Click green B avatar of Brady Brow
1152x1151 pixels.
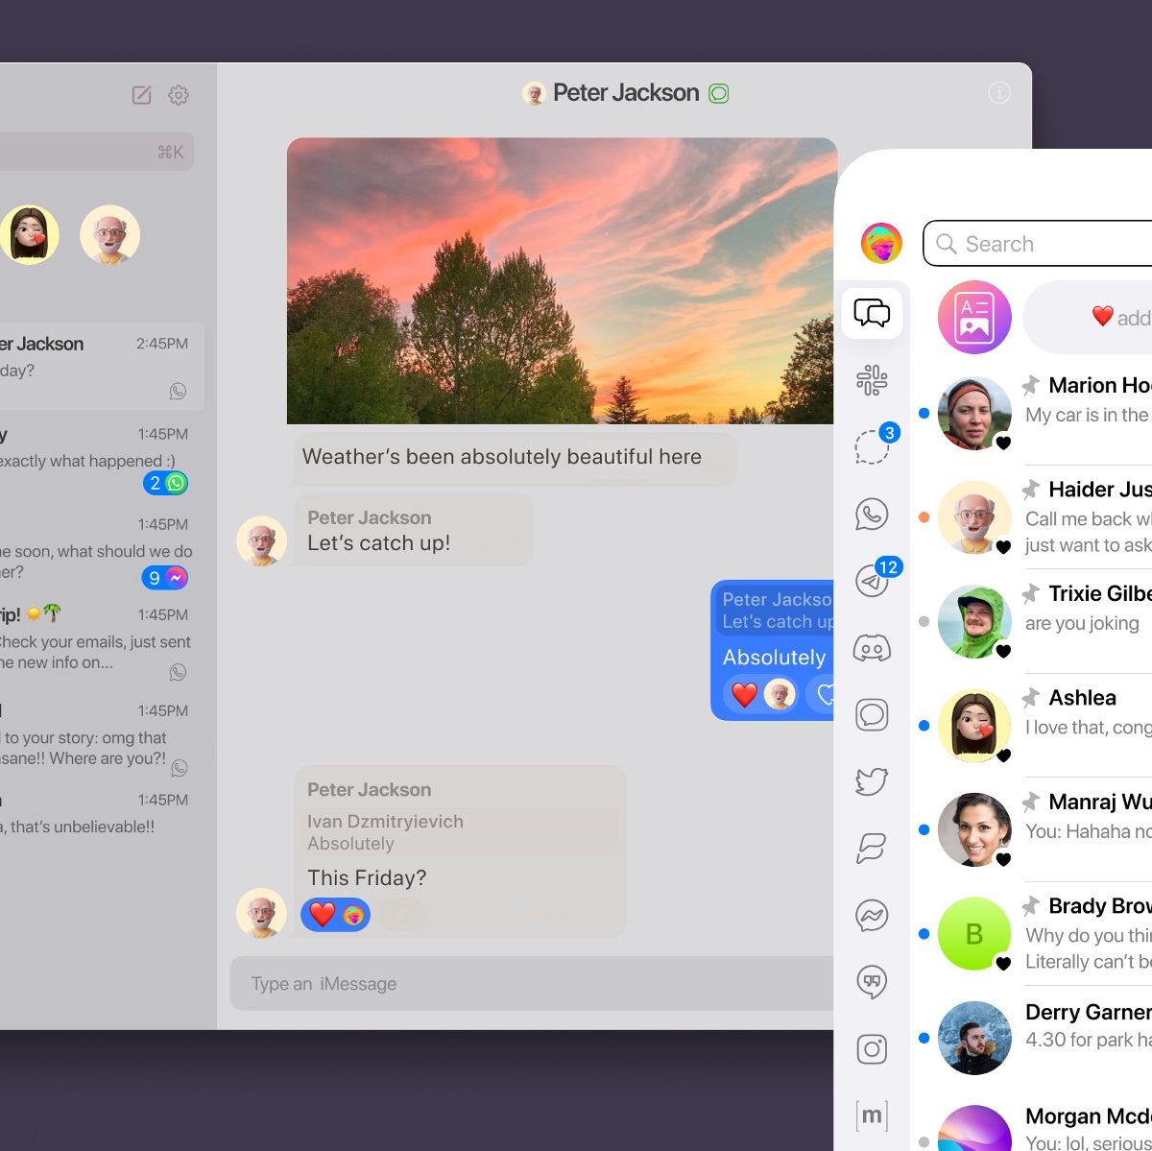click(974, 934)
